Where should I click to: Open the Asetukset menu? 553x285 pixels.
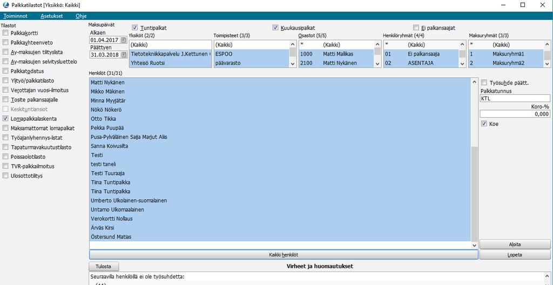[51, 16]
